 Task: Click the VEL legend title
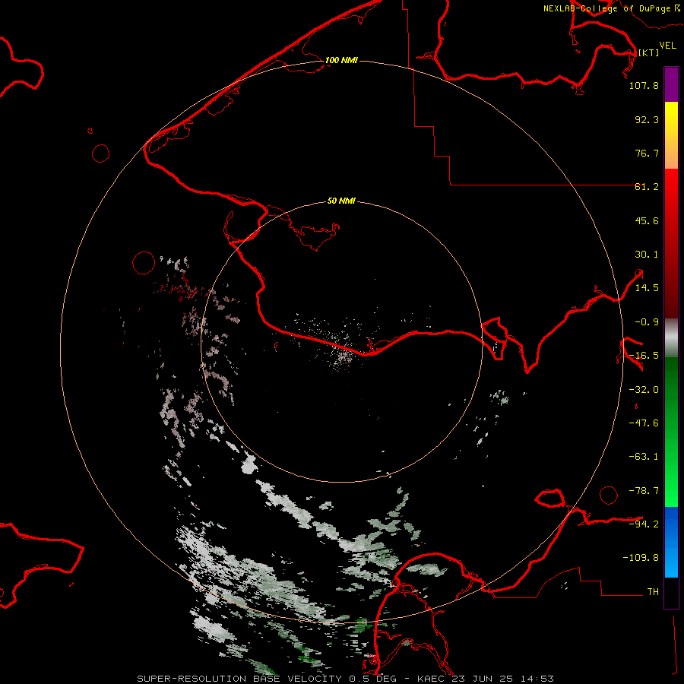point(667,46)
